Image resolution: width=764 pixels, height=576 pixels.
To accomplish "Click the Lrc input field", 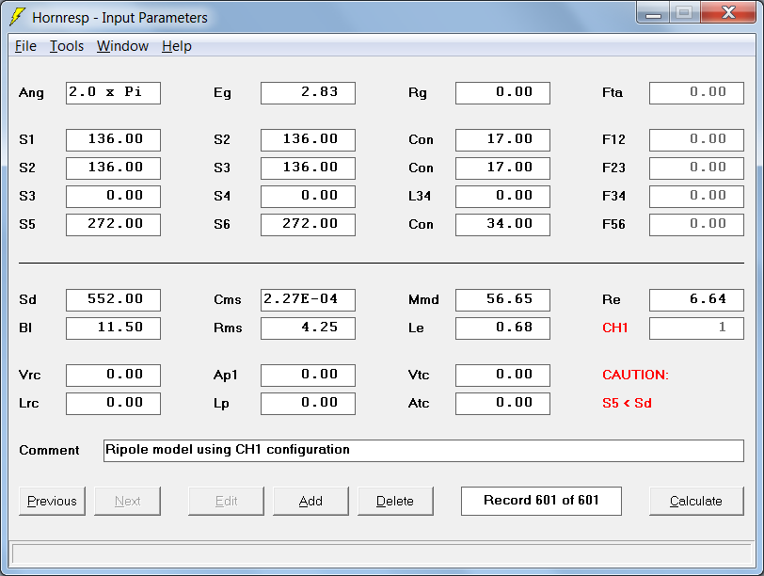I will click(x=113, y=404).
